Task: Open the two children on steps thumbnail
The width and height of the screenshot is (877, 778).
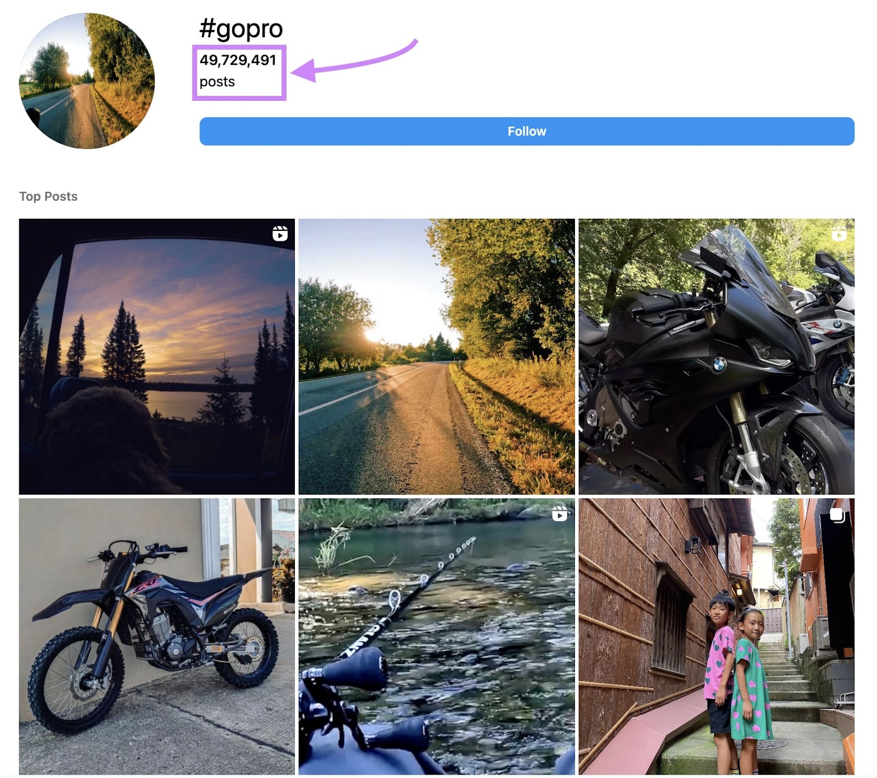Action: point(715,636)
